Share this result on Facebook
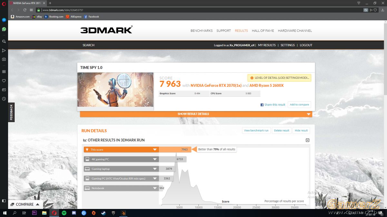This screenshot has width=387, height=217. point(273,105)
